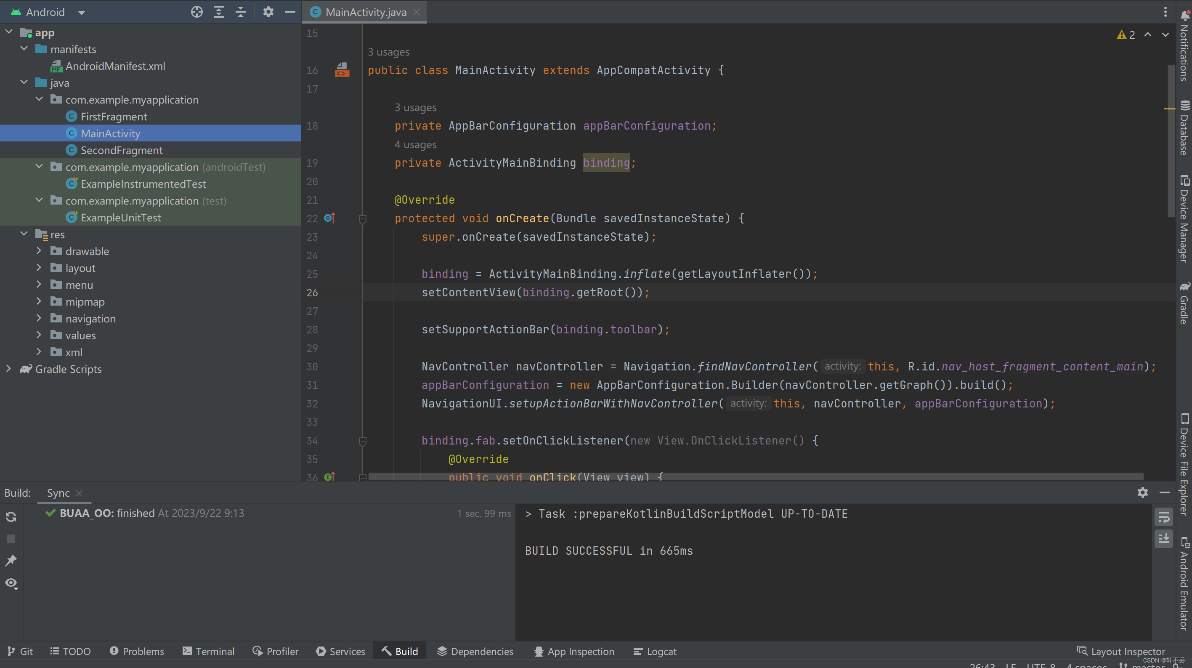The width and height of the screenshot is (1192, 668).
Task: Open editor tab options menu
Action: pos(1165,12)
